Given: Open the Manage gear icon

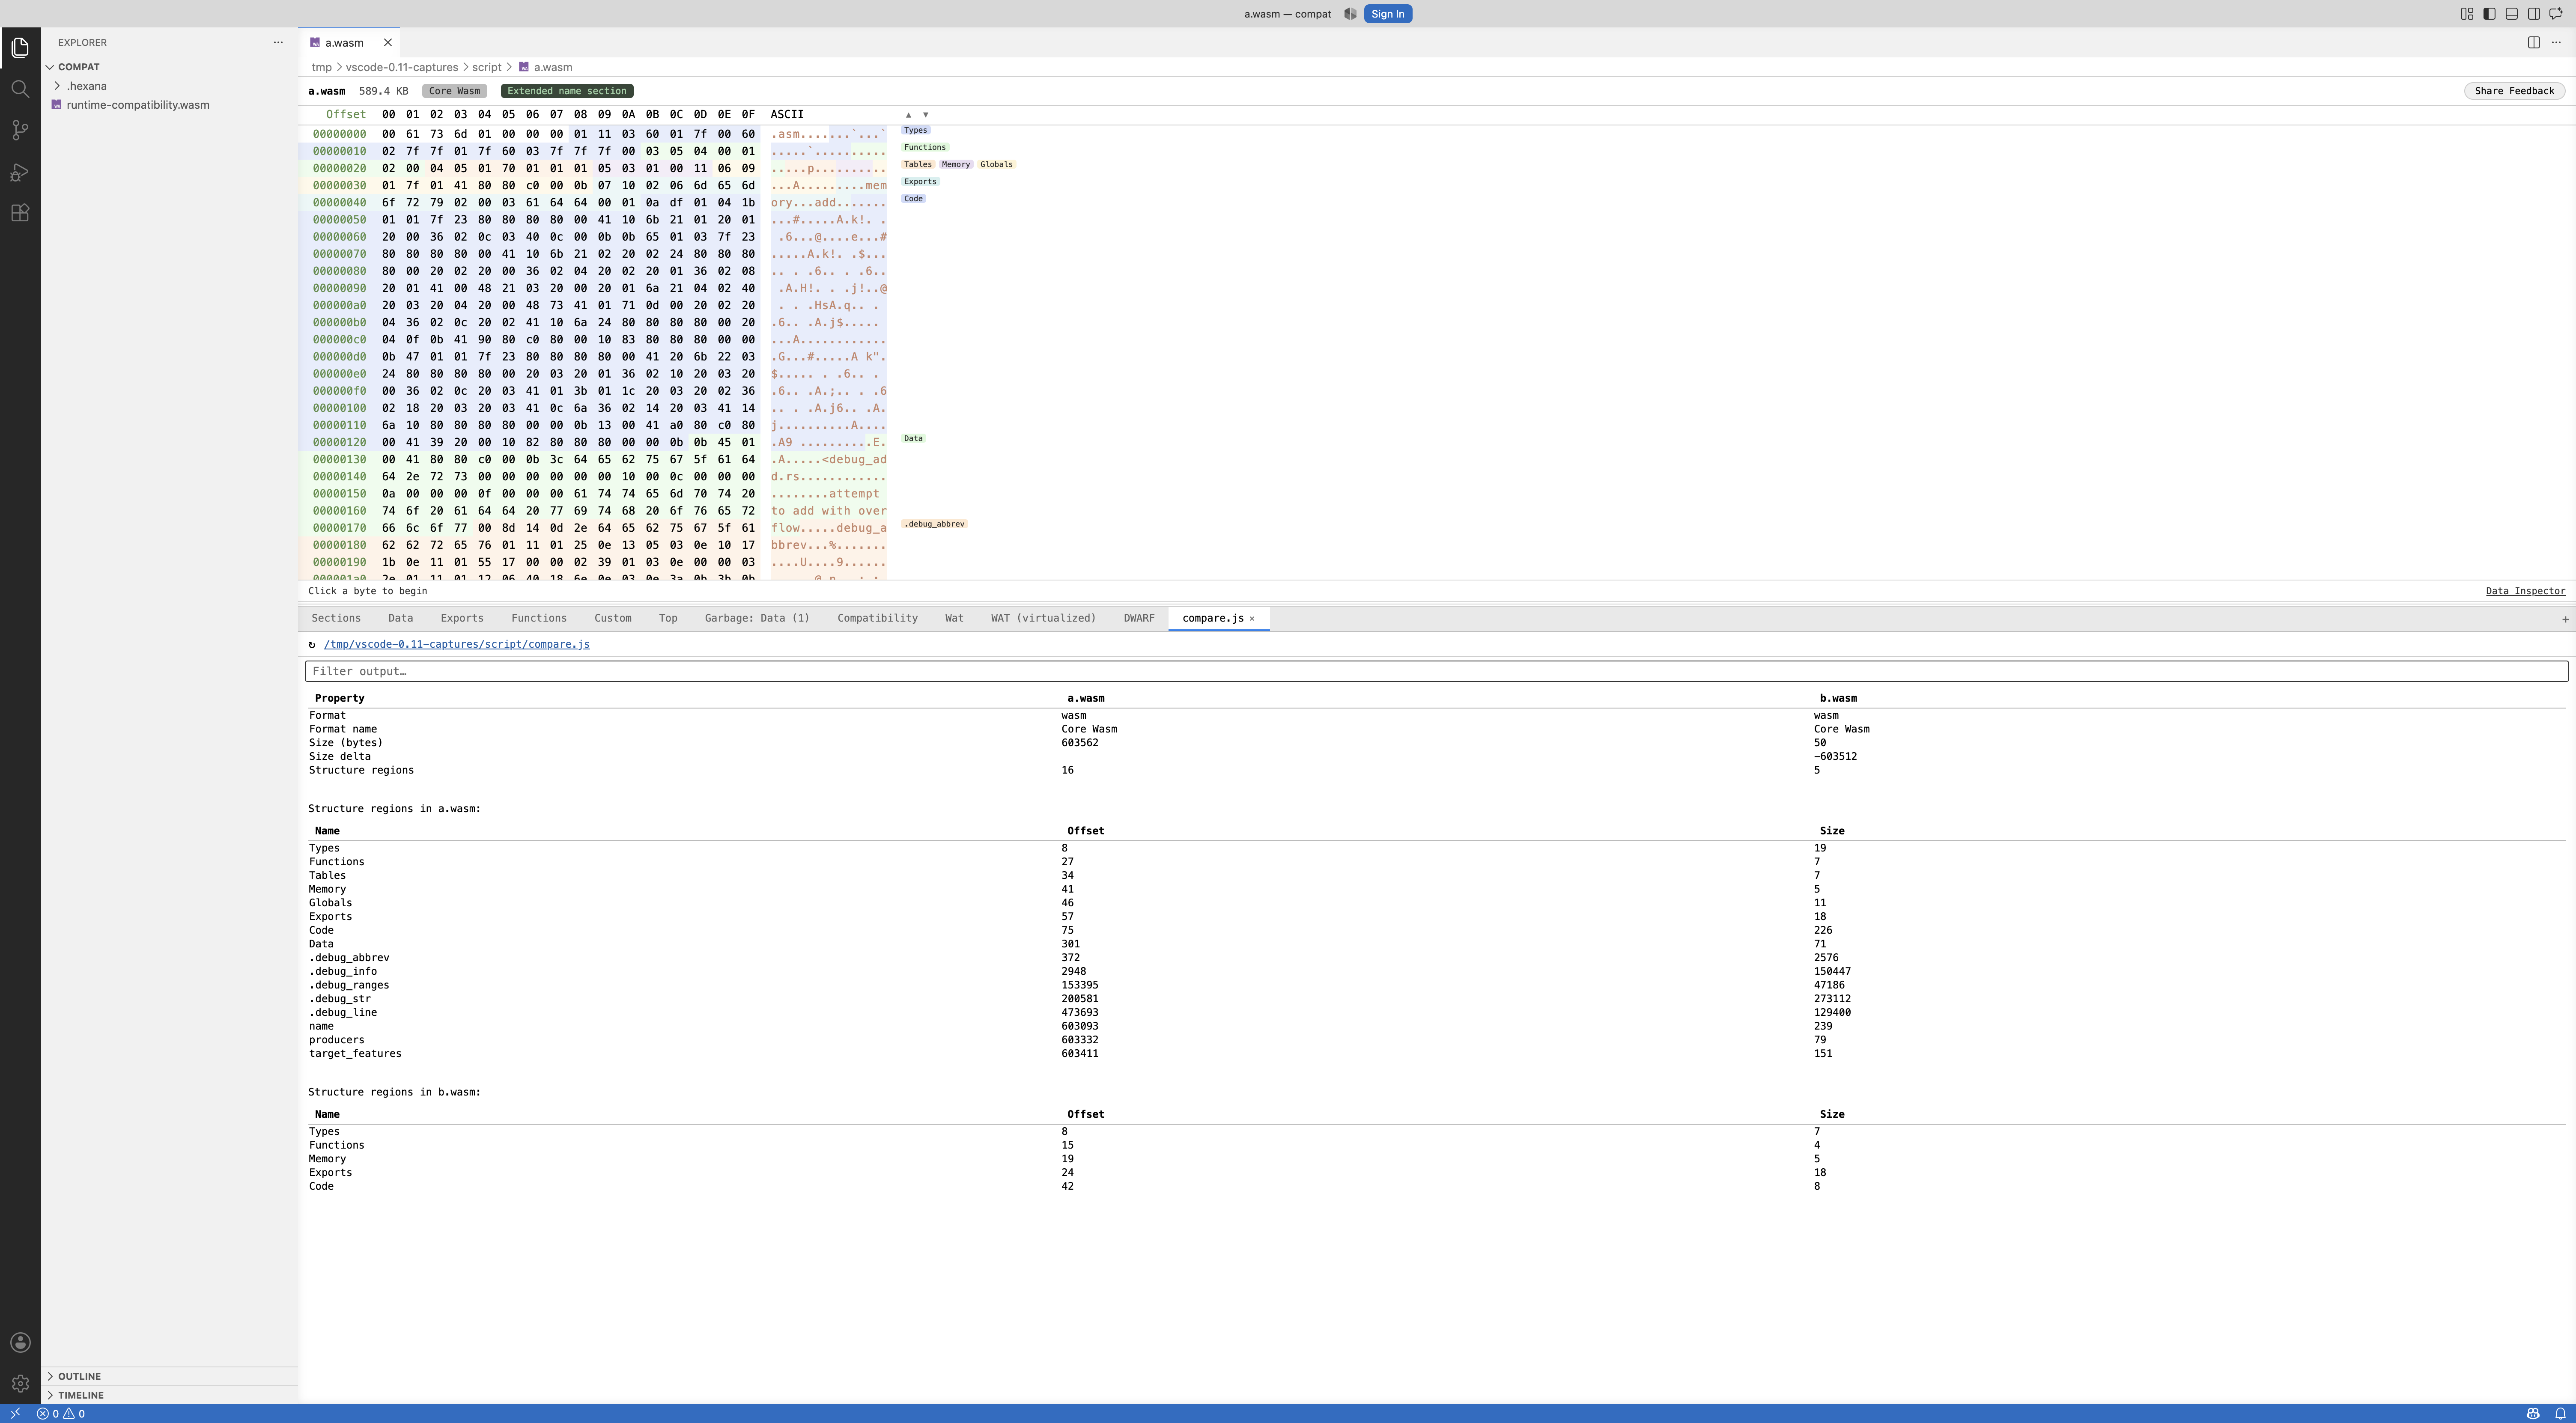Looking at the screenshot, I should tap(20, 1383).
